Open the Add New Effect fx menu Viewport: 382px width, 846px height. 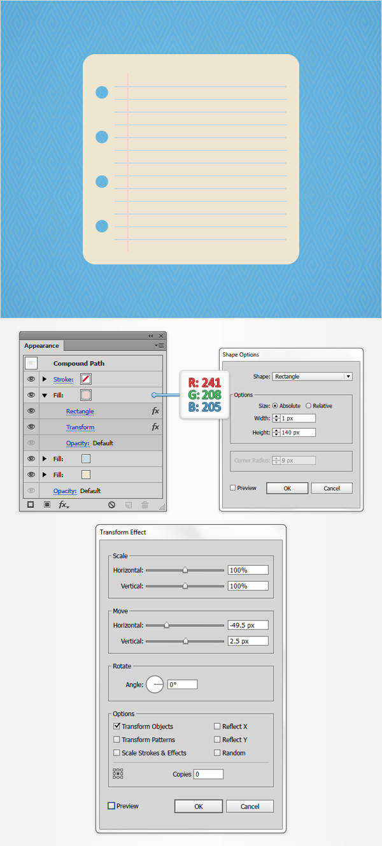click(64, 505)
